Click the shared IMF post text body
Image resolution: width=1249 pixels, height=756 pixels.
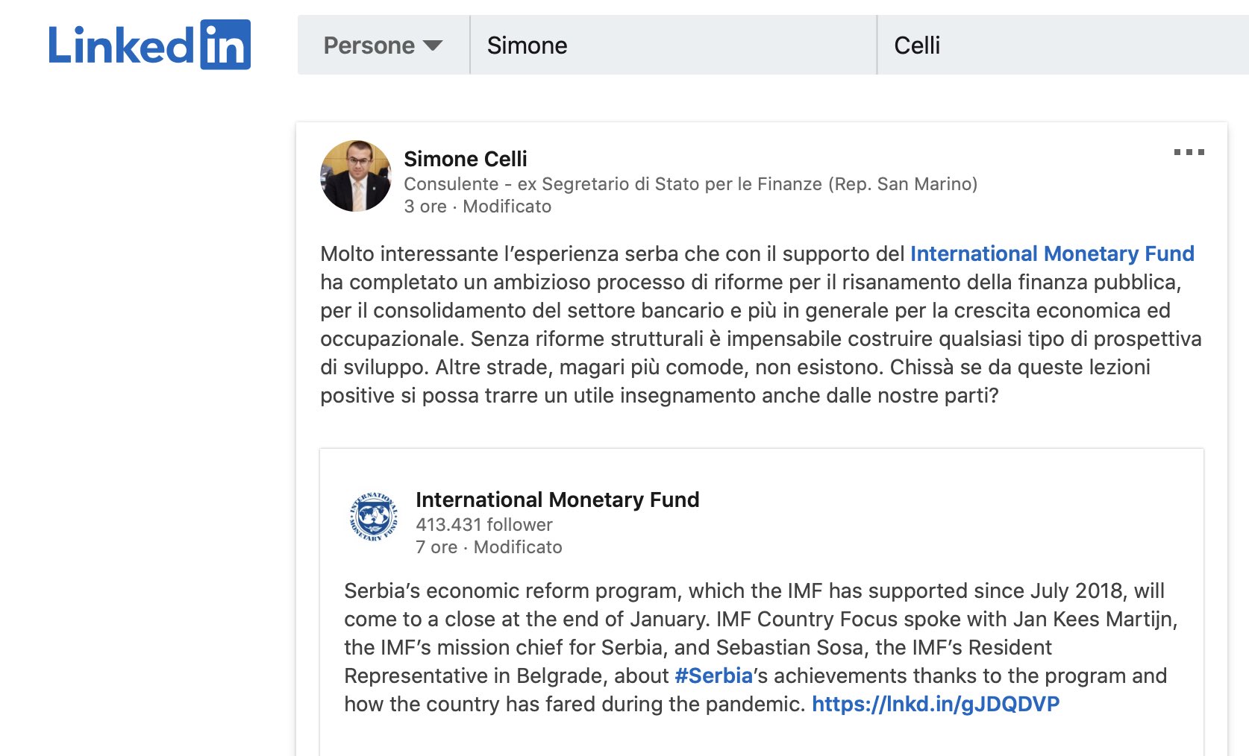(x=760, y=647)
